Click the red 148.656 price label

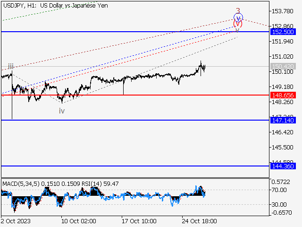(x=283, y=95)
